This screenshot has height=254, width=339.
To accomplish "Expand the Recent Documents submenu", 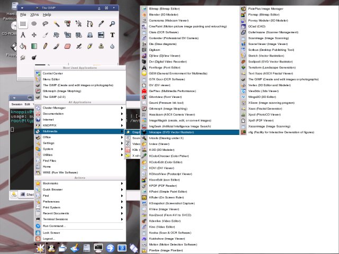I will pyautogui.click(x=80, y=213).
